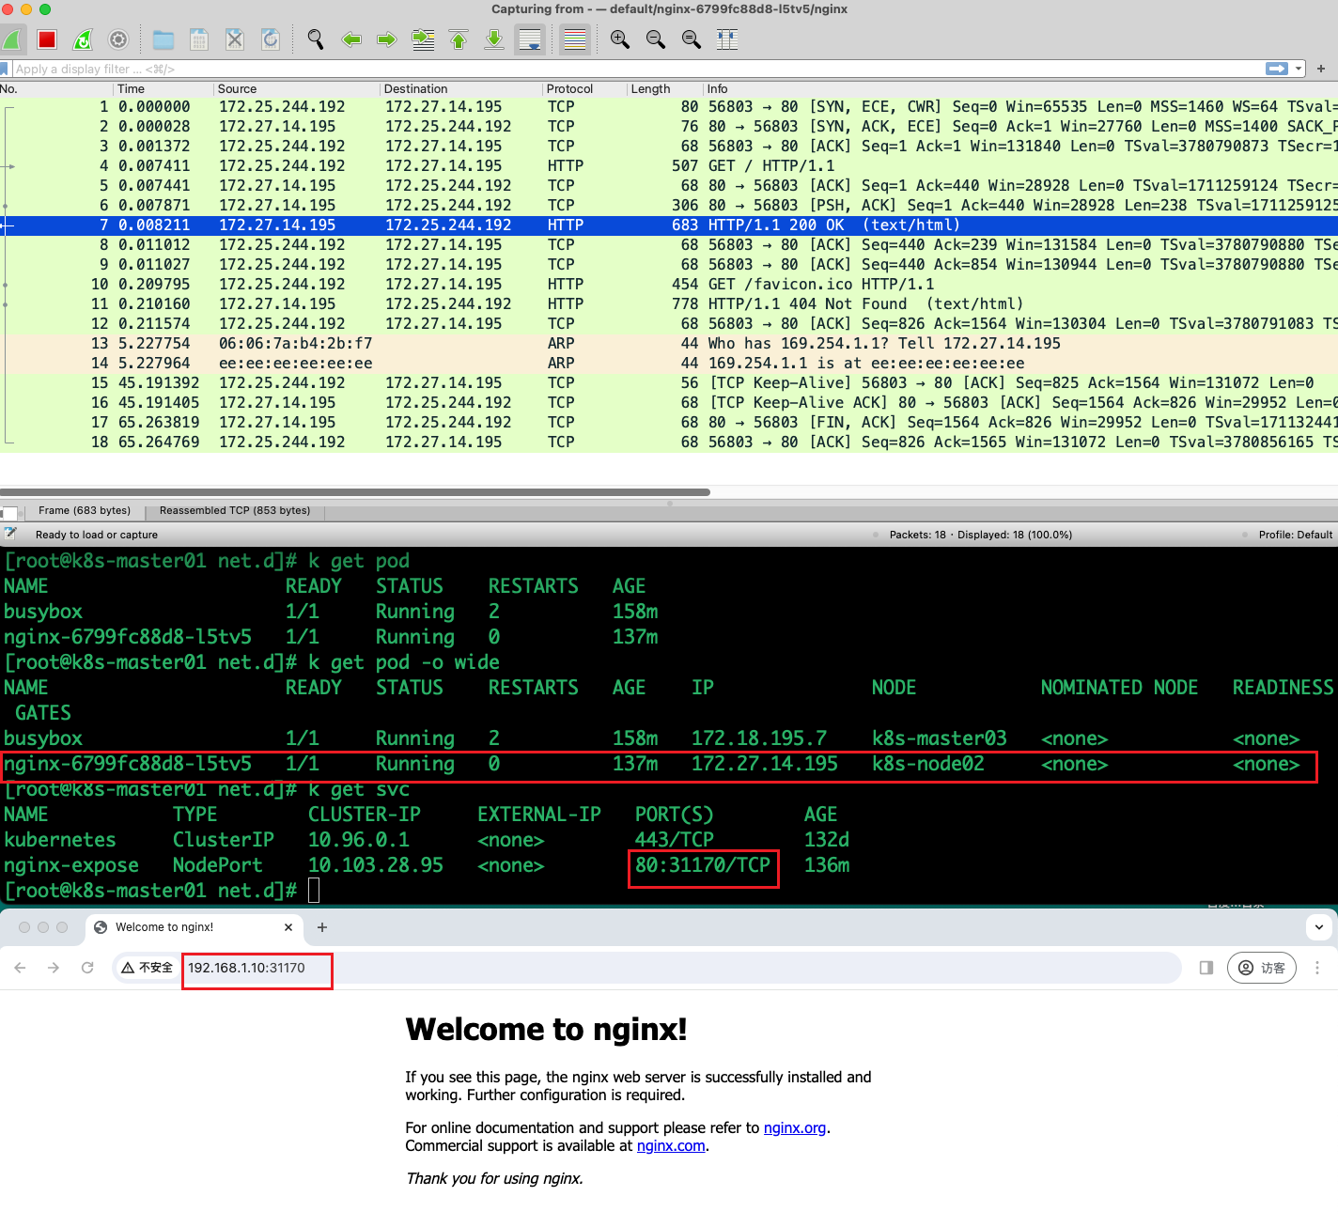Viewport: 1338px width, 1227px height.
Task: Open the browser three-dot menu
Action: point(1317,968)
